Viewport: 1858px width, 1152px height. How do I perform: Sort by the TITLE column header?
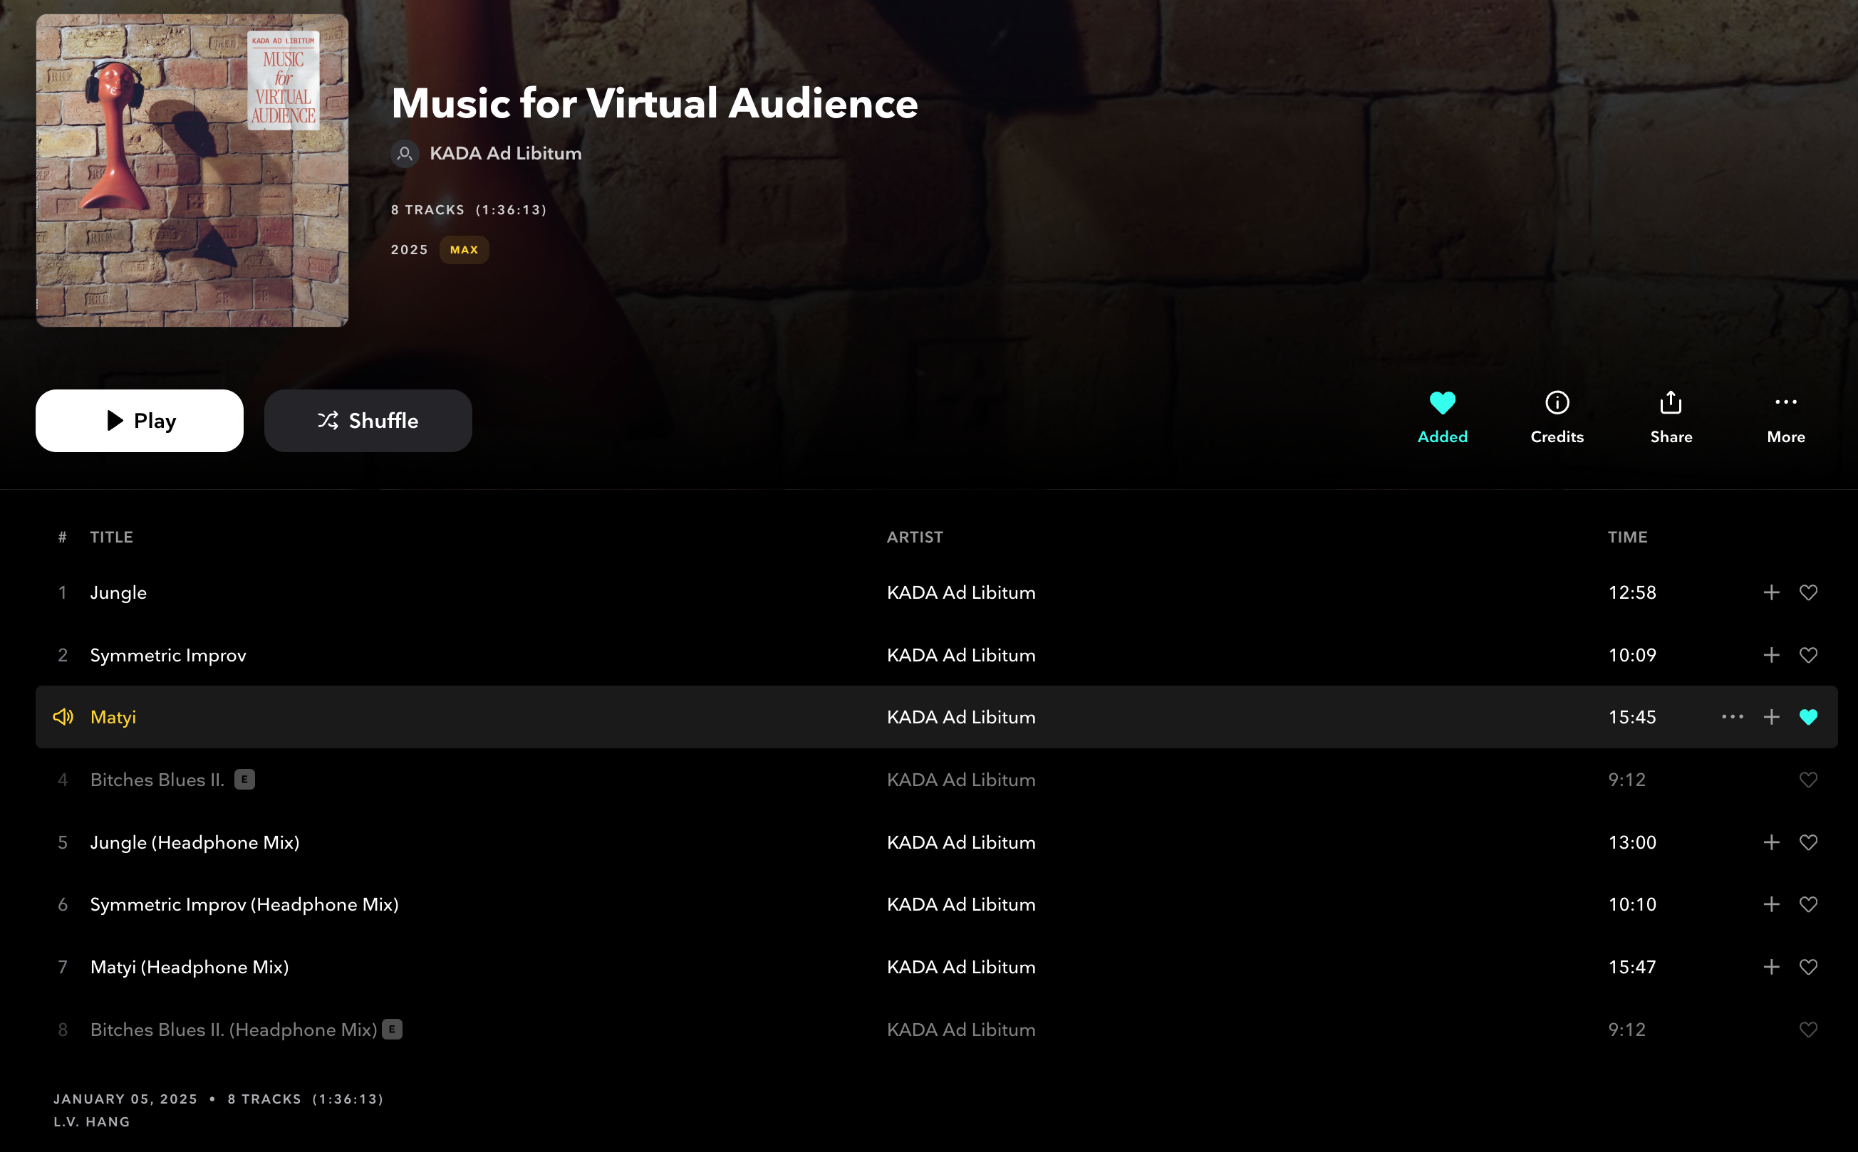[111, 537]
